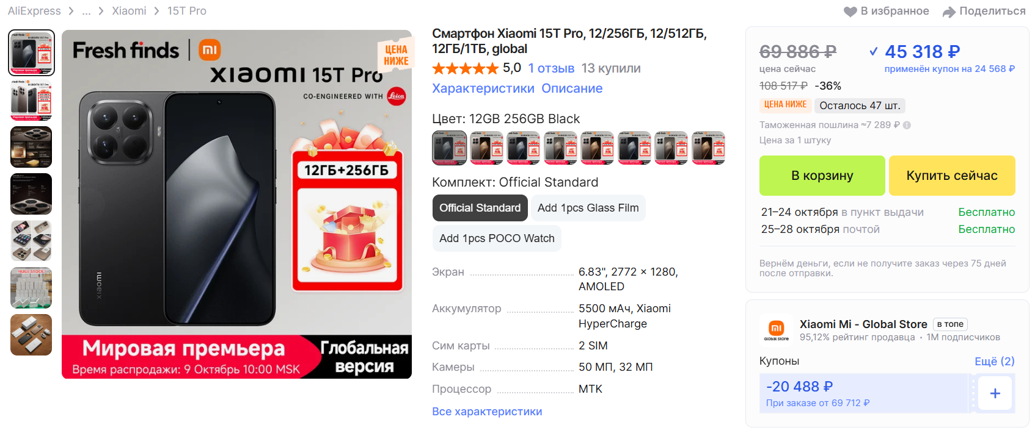Click the share arrow icon

click(x=949, y=12)
